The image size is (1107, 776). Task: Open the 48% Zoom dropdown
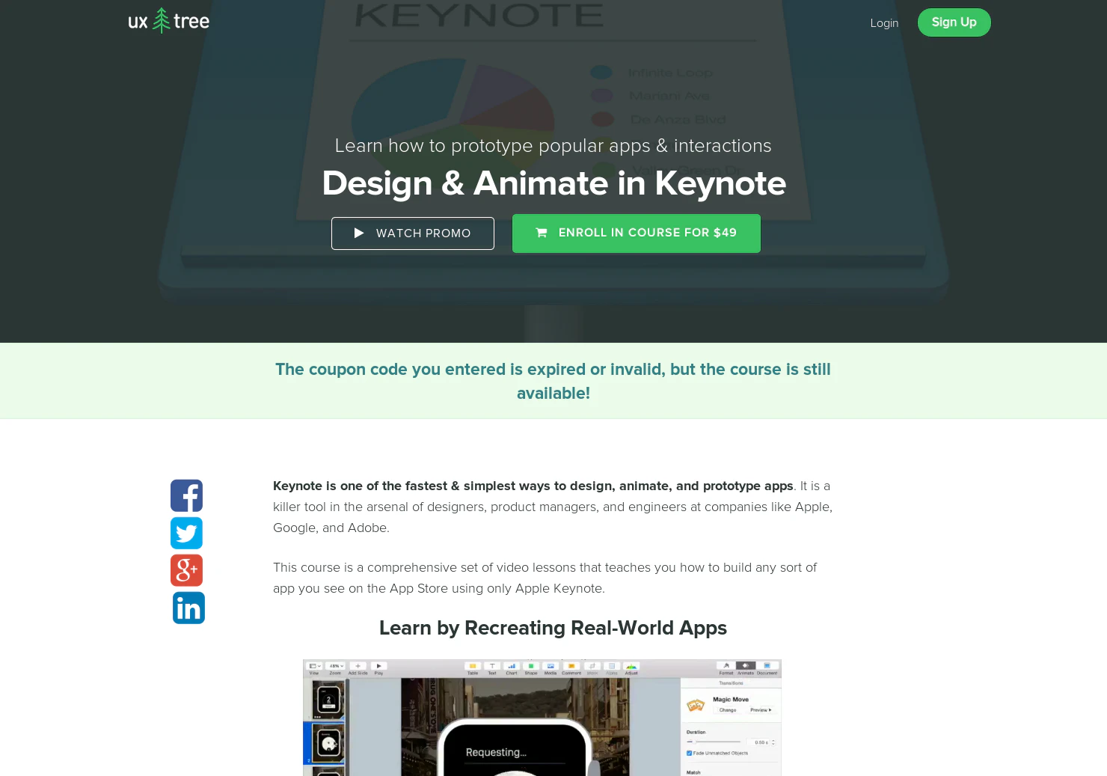click(x=334, y=665)
